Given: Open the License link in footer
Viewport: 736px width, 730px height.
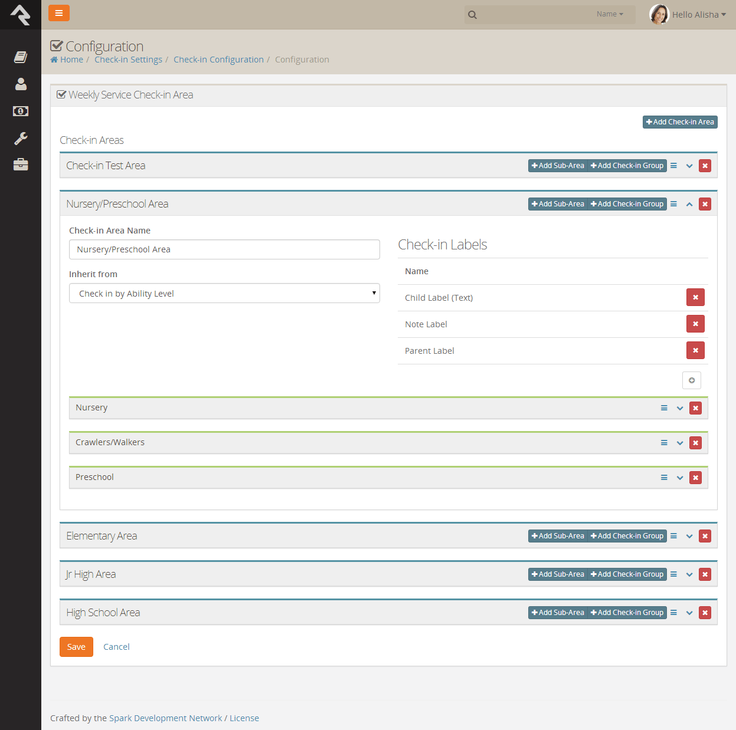Looking at the screenshot, I should pyautogui.click(x=244, y=718).
